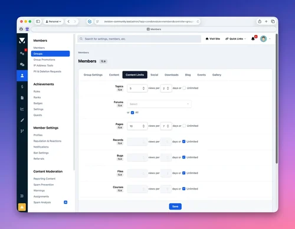
Task: Switch to the Group Settings tab
Action: [93, 75]
